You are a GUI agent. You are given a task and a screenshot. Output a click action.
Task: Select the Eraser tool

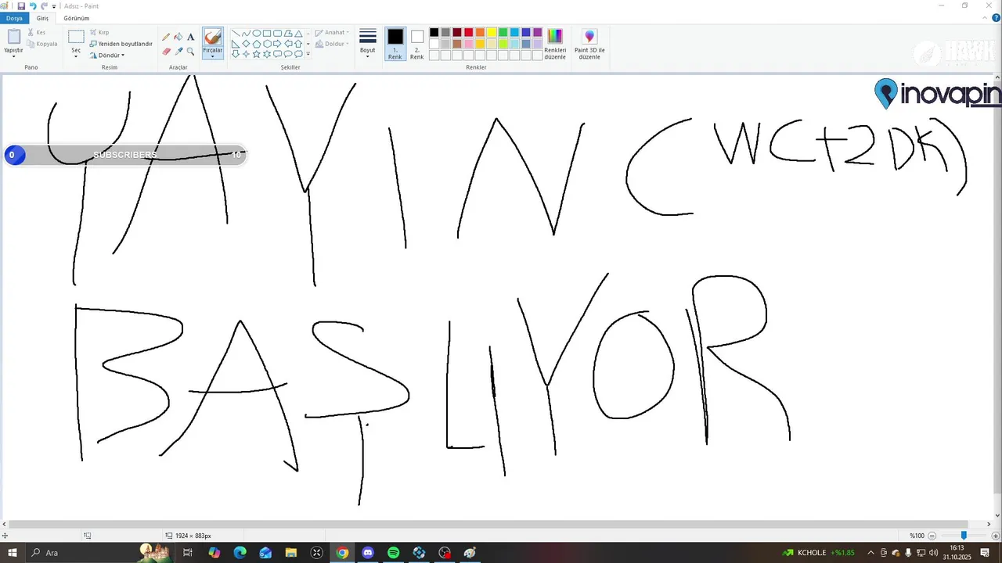click(166, 52)
